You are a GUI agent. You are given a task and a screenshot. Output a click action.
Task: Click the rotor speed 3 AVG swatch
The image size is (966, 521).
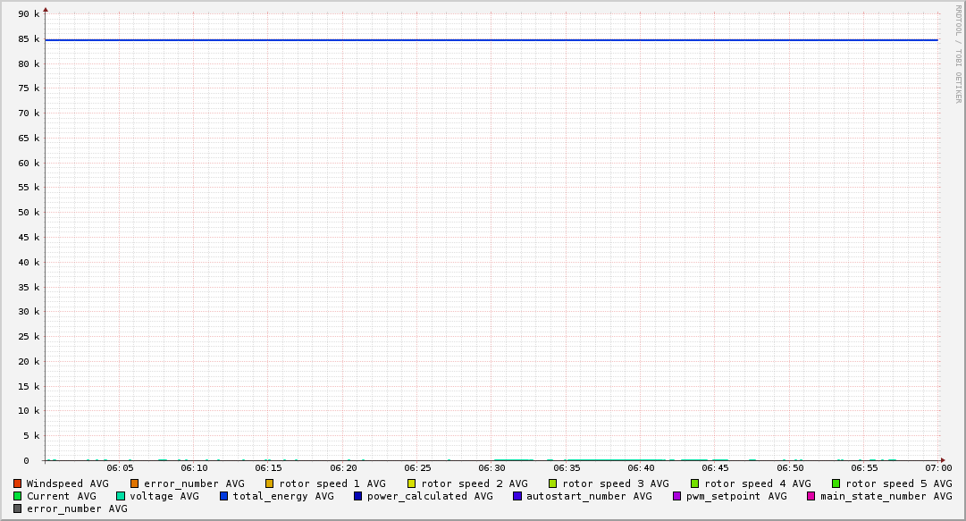click(553, 483)
